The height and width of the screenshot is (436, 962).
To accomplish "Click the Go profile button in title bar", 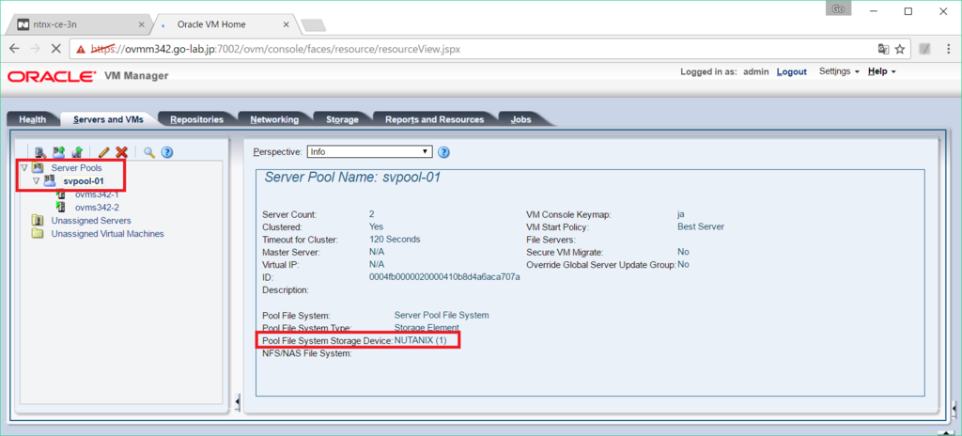I will (838, 8).
